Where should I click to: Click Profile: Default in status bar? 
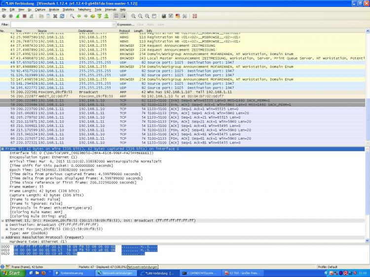click(328, 267)
